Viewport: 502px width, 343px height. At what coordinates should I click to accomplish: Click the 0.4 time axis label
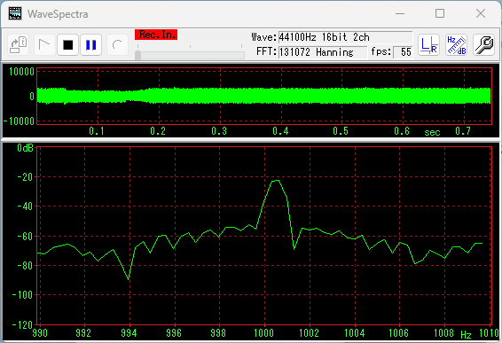pos(280,131)
